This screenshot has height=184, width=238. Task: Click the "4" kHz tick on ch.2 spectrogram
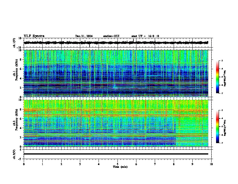point(21,128)
